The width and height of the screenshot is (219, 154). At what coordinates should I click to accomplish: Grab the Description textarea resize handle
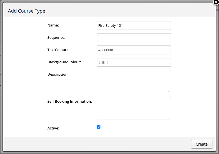(x=169, y=91)
